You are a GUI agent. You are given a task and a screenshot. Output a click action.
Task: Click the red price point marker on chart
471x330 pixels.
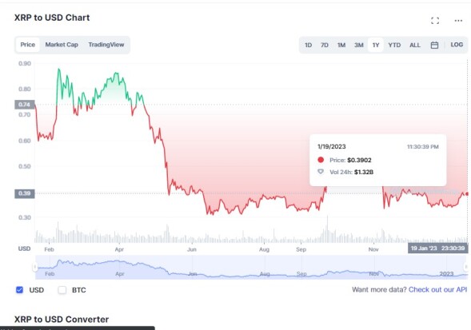point(466,194)
